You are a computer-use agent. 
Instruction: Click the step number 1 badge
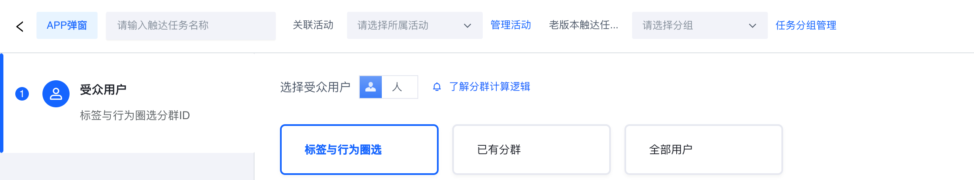click(x=22, y=94)
